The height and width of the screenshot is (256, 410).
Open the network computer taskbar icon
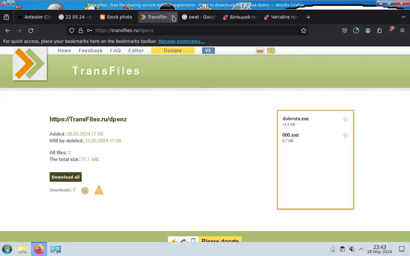56,249
